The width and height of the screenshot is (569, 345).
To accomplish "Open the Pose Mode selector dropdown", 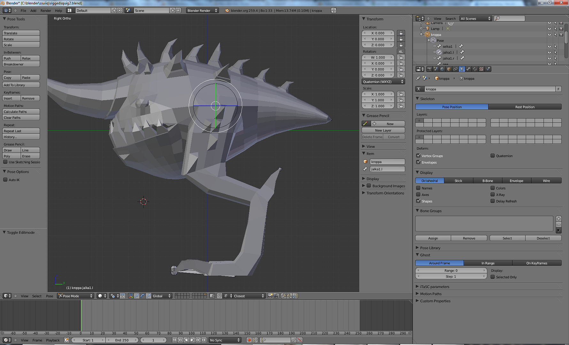I will point(75,296).
